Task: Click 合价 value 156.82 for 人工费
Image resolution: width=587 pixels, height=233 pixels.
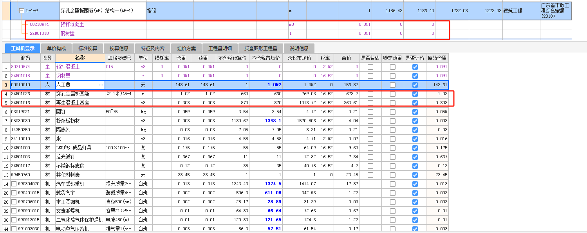Action: pos(347,85)
